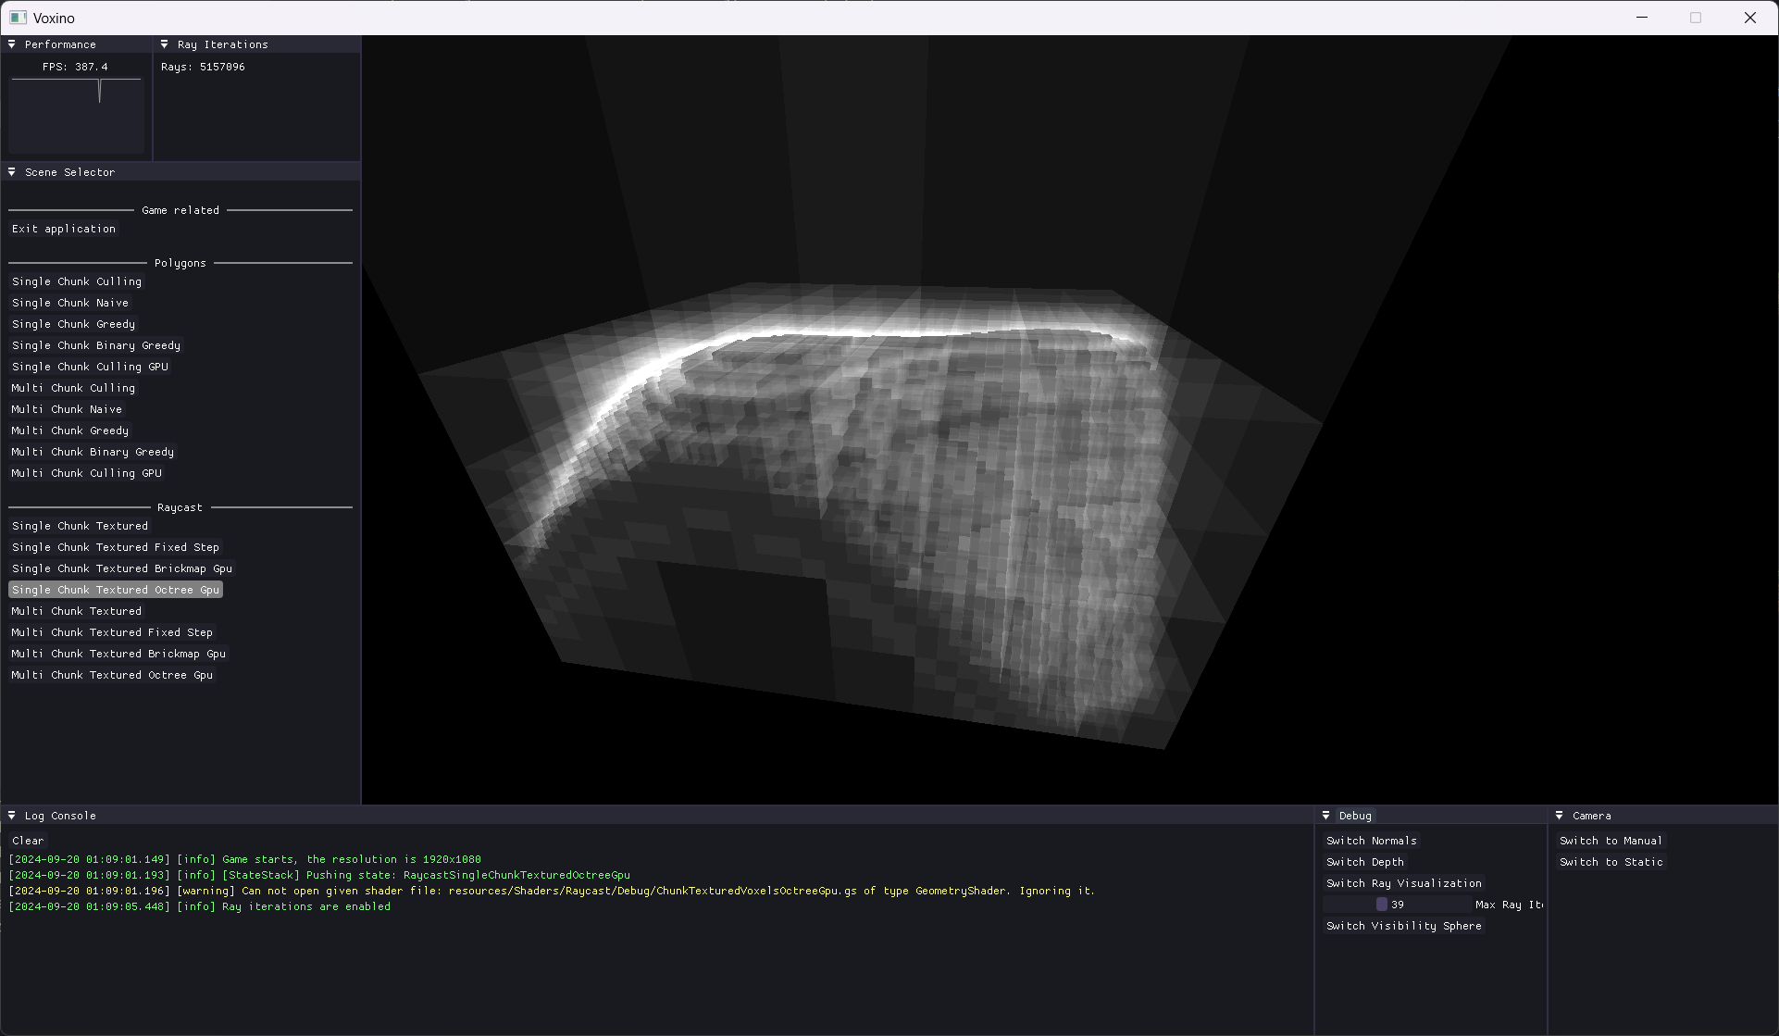Collapse the Camera panel arrow
Image resolution: width=1779 pixels, height=1036 pixels.
[1560, 816]
